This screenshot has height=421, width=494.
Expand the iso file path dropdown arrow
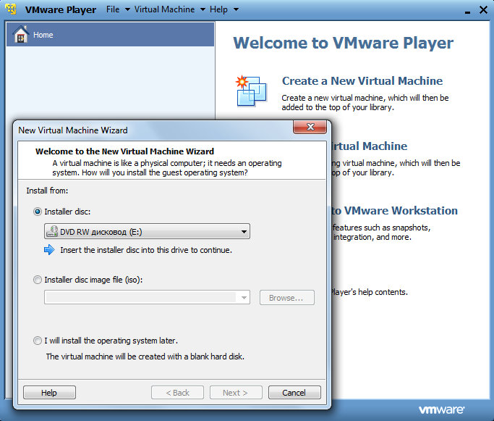244,298
